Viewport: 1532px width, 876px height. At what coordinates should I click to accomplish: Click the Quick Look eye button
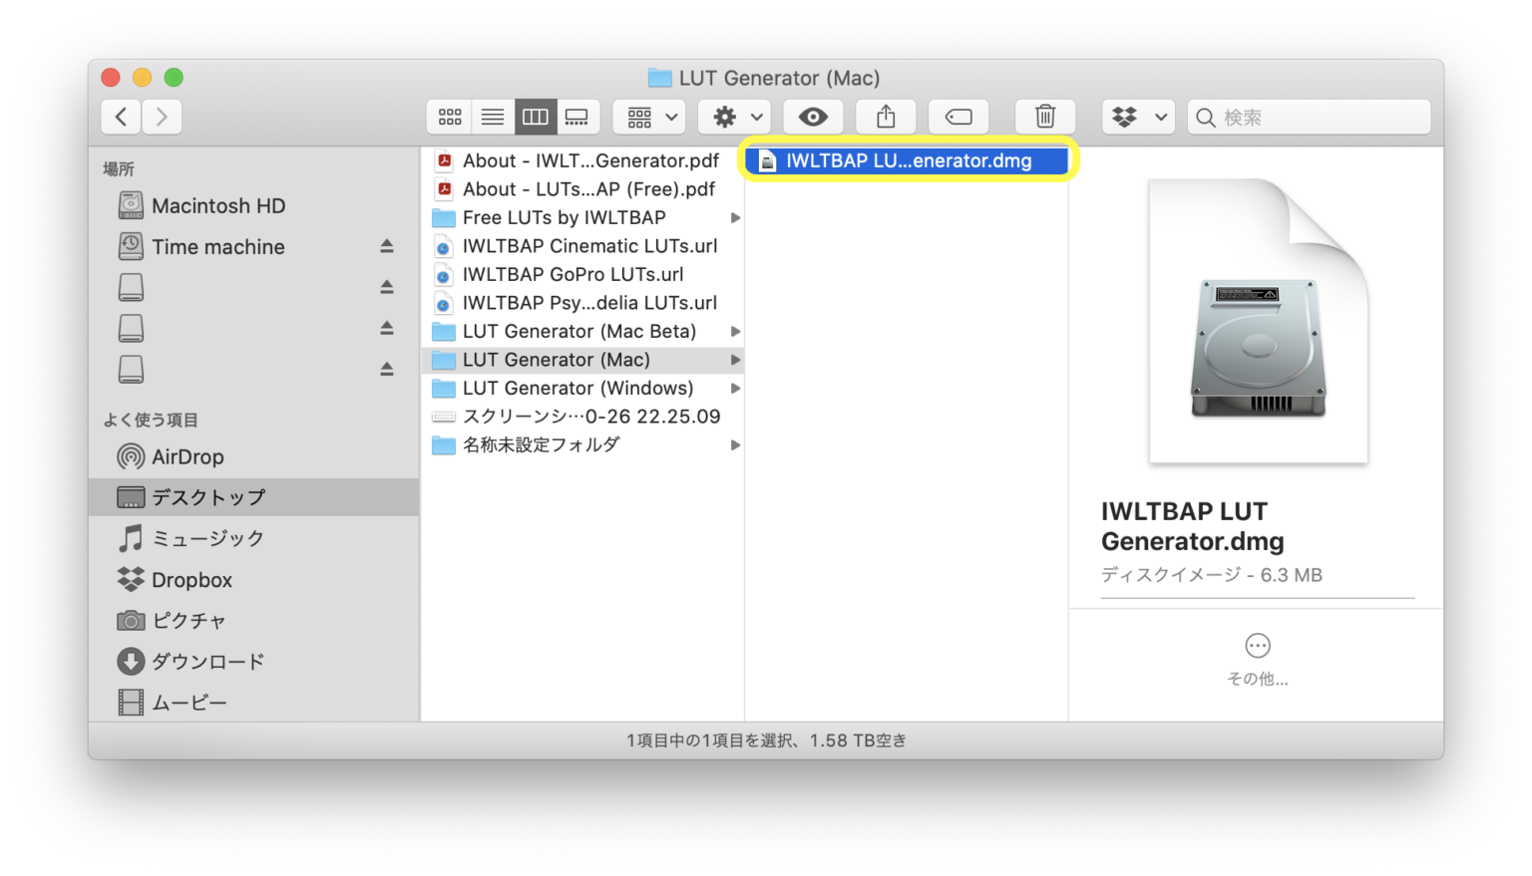coord(813,117)
